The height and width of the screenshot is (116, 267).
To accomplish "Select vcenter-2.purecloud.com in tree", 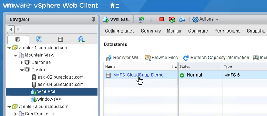I will (x=44, y=107).
